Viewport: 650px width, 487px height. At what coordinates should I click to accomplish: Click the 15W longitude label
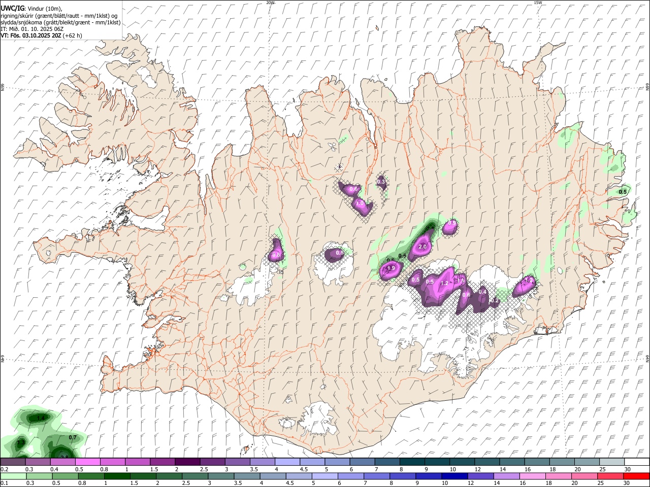point(538,3)
